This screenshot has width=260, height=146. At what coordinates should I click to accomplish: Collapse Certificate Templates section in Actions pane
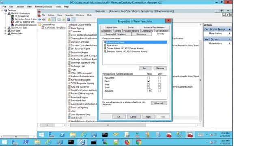coord(230,29)
